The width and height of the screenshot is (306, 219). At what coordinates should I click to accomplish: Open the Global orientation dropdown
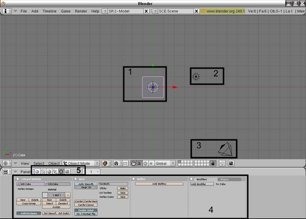(165, 163)
